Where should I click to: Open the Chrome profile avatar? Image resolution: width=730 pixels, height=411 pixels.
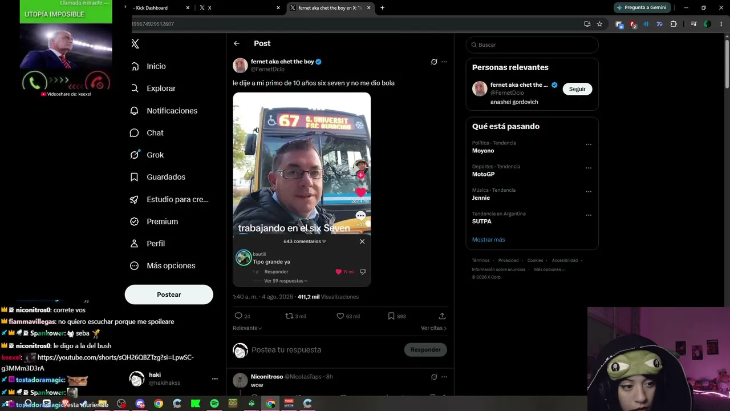[707, 24]
